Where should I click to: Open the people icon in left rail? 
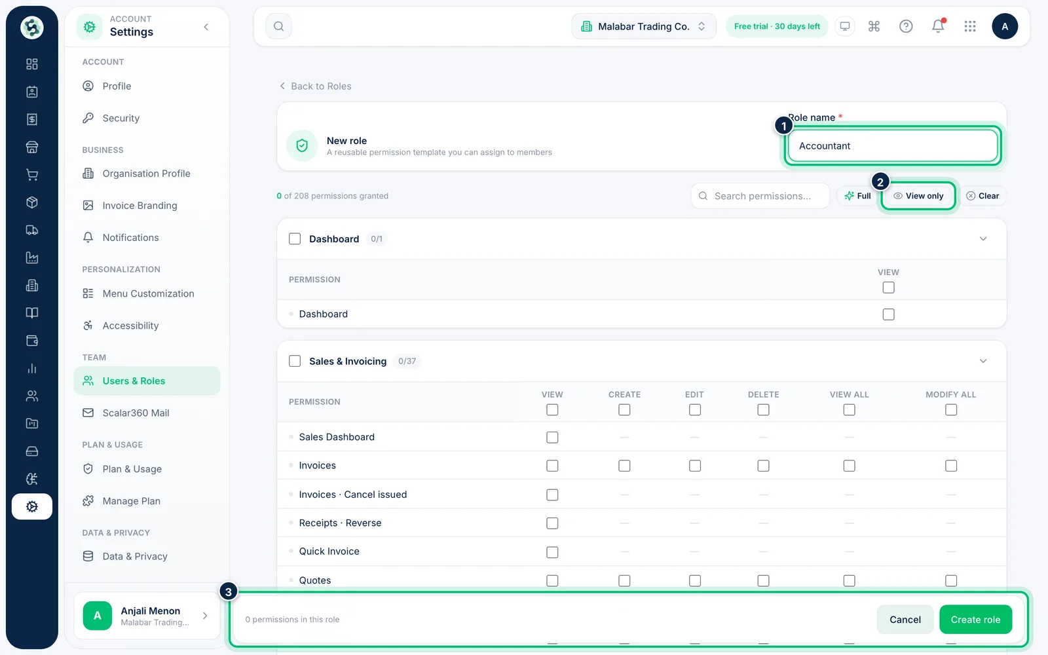tap(31, 396)
